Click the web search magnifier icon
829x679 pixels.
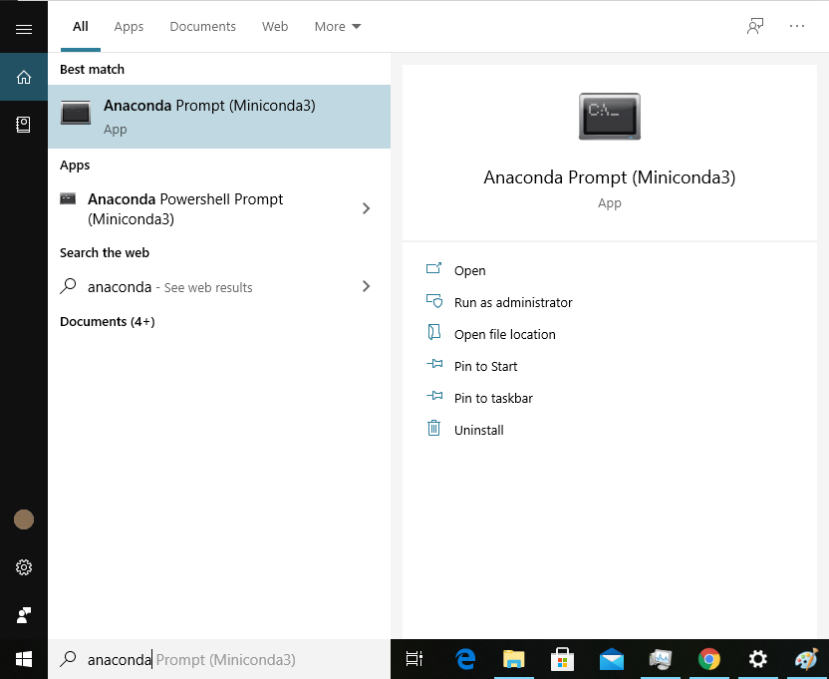[x=68, y=286]
